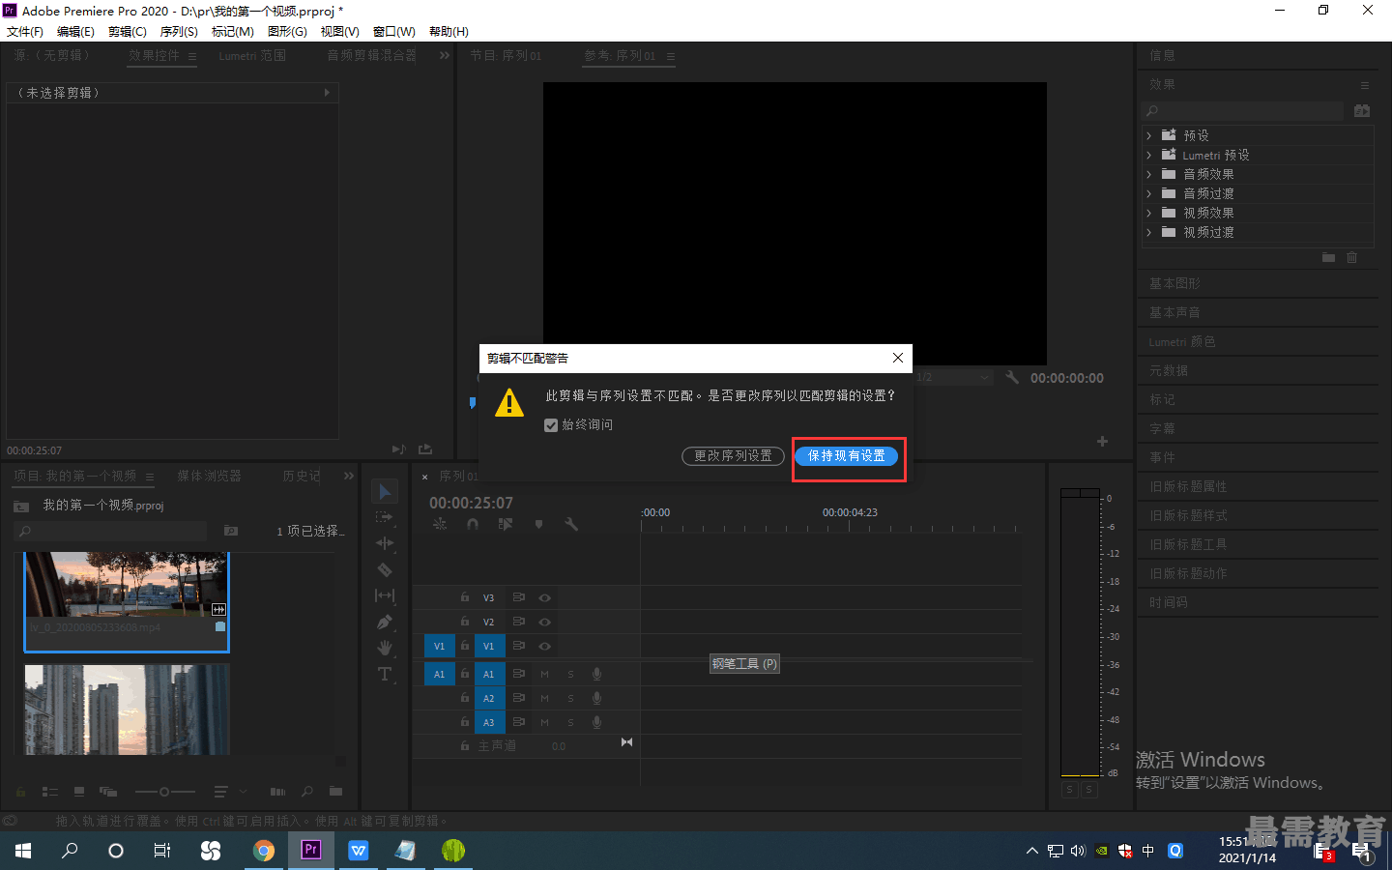Toggle visibility eye of track V1

(x=544, y=647)
